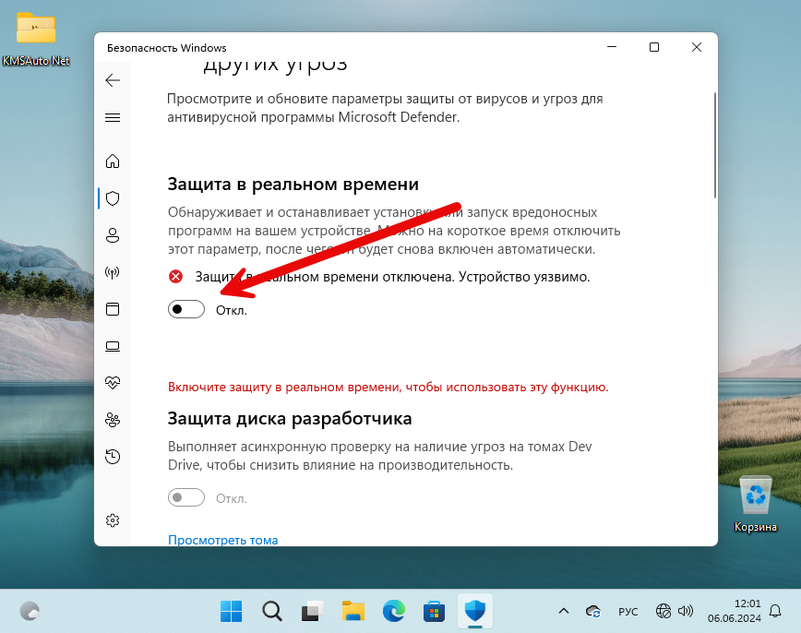This screenshot has height=633, width=801.
Task: Open App & browser control icon
Action: (x=113, y=309)
